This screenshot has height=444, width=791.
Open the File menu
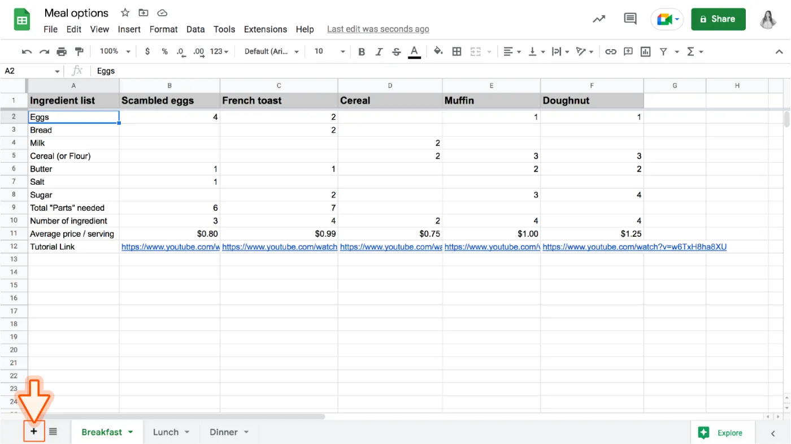(50, 29)
